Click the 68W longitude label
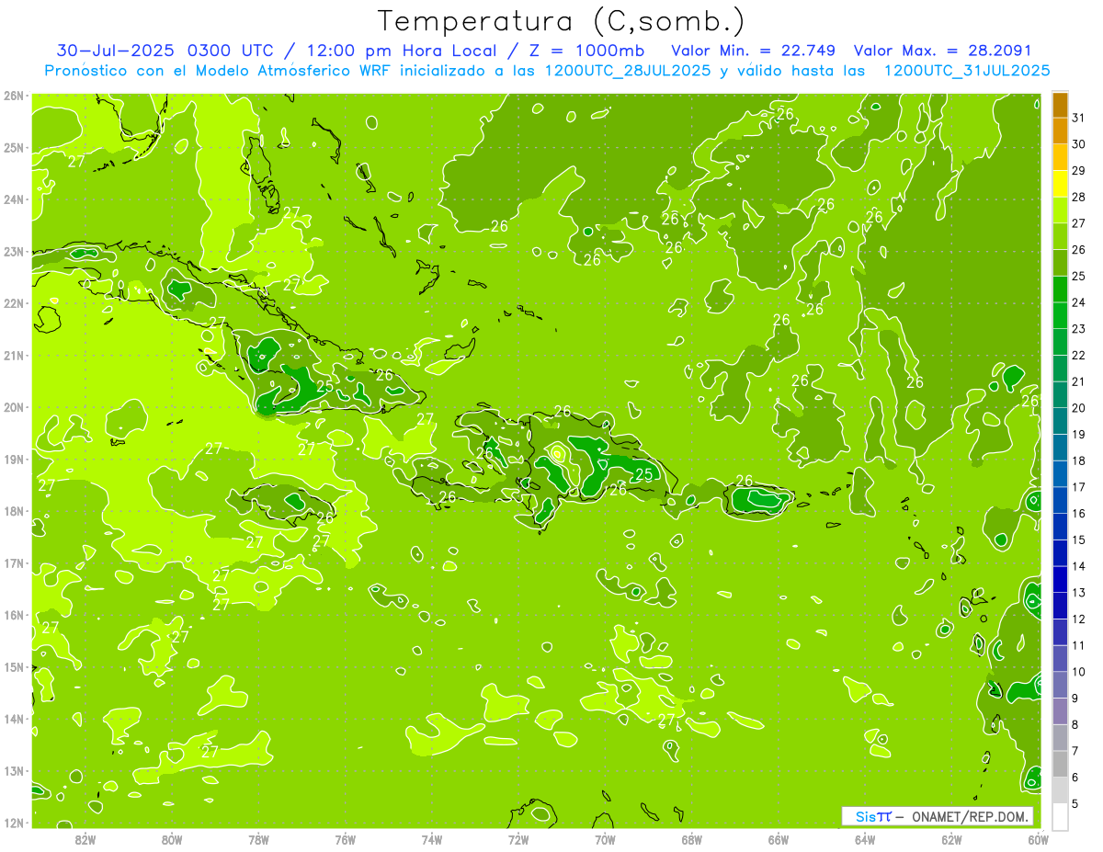Viewport: 1103px width, 852px height. point(692,838)
